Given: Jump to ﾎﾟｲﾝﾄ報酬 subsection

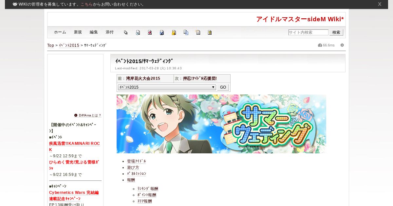Looking at the screenshot, I should point(147,195).
